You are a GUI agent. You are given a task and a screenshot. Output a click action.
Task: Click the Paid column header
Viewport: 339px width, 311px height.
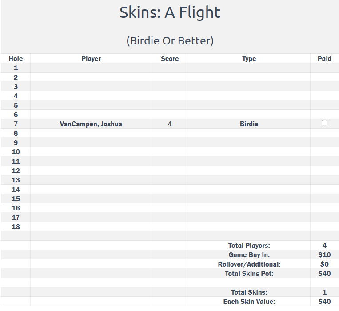[324, 59]
